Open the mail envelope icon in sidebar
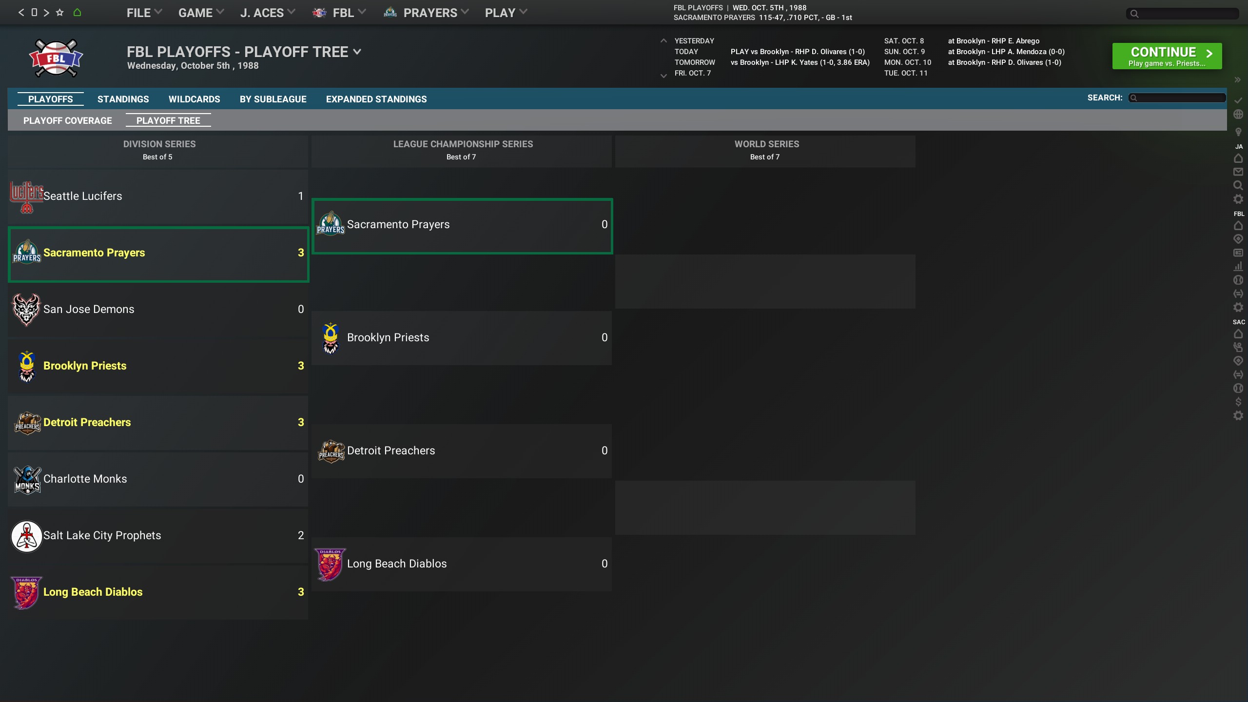This screenshot has width=1248, height=702. (x=1238, y=172)
